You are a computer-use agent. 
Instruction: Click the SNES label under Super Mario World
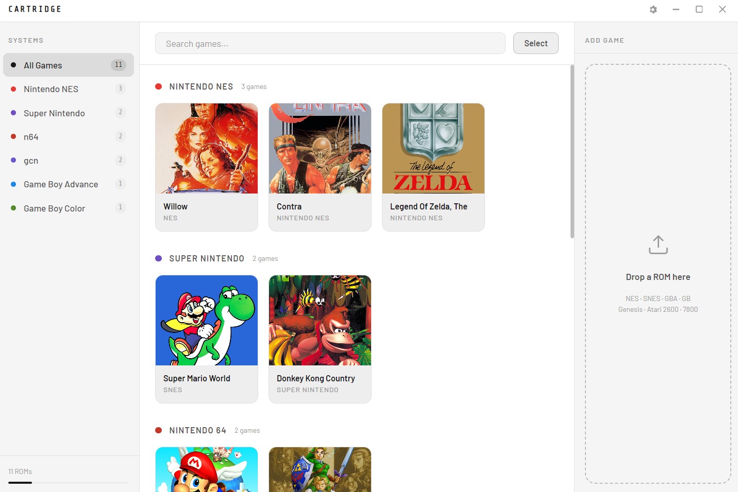click(173, 390)
